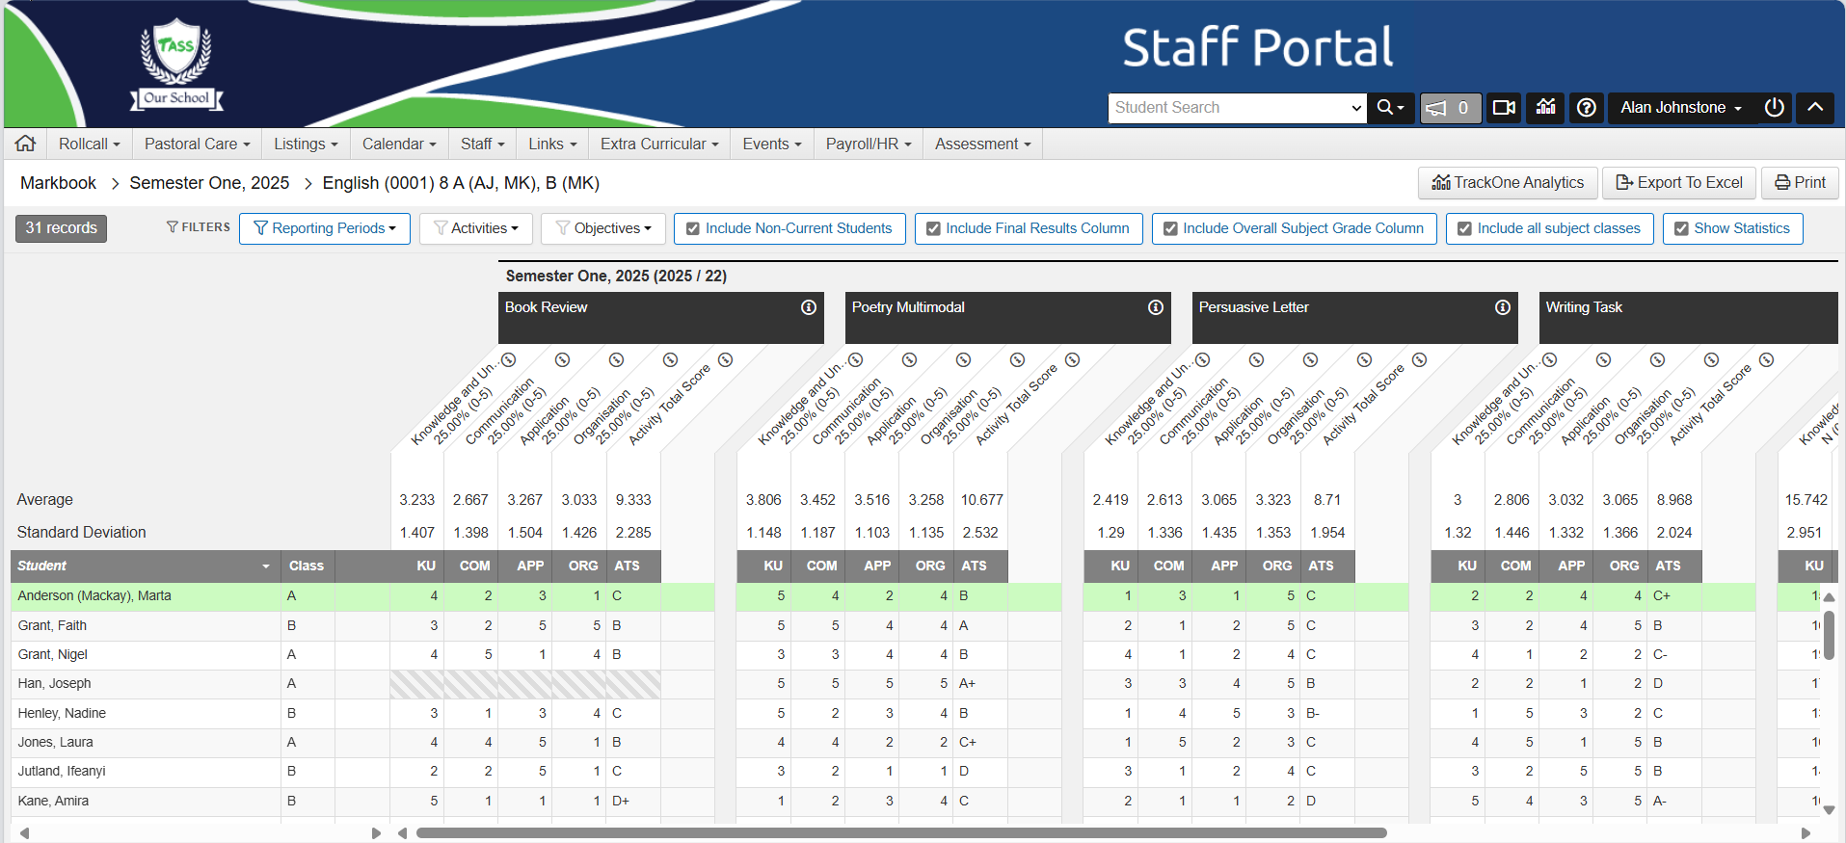
Task: Open the Pastoral Care menu
Action: point(197,144)
